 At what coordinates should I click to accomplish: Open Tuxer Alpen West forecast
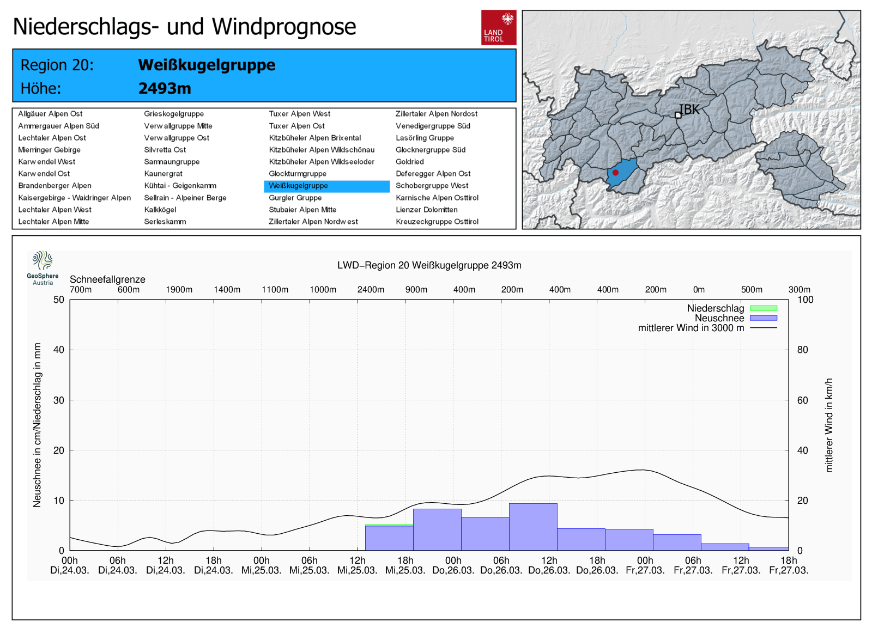click(x=300, y=114)
